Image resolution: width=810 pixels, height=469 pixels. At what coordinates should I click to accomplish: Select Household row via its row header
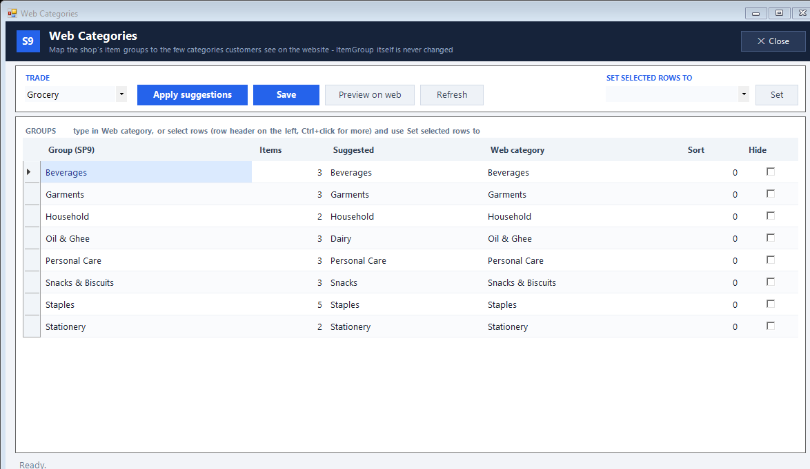32,216
